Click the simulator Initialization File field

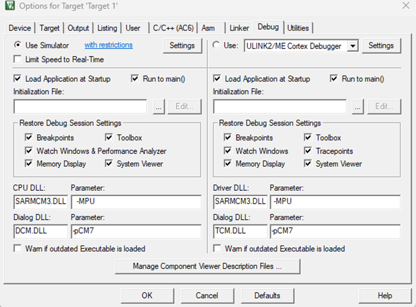point(80,107)
